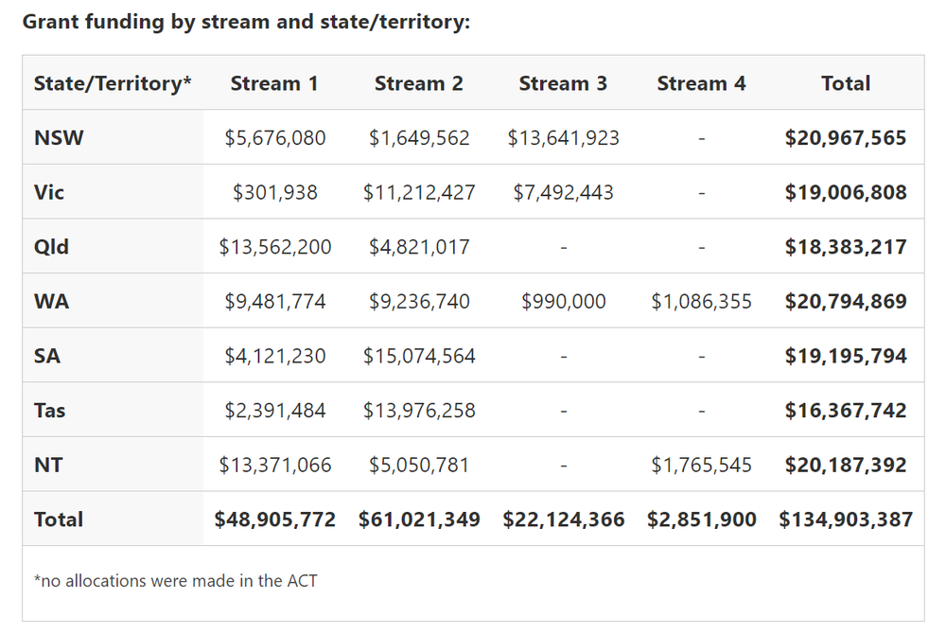This screenshot has width=946, height=634.
Task: Select the Stream 1 column header
Action: click(x=275, y=83)
